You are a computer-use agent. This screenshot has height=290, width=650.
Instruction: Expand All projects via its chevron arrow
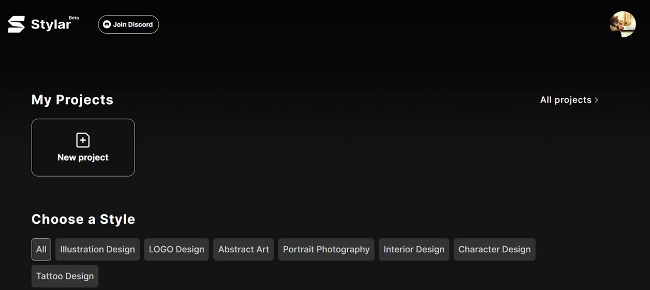596,100
